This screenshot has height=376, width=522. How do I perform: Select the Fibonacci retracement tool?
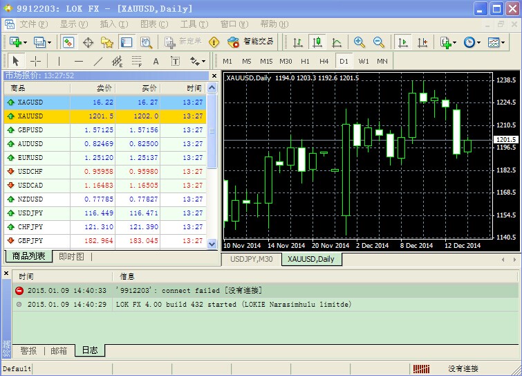click(136, 62)
